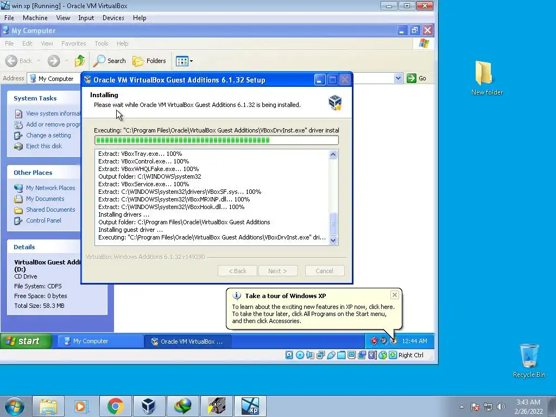Click the hard disk activity indicator icon
This screenshot has height=417, width=556.
(289, 355)
